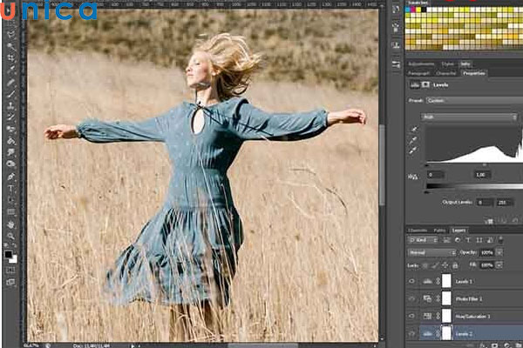Switch to the Paths tab
Screen dimensions: 523x348
coord(439,231)
